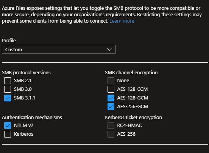Choose the AES-256-GCM label

coord(133,107)
